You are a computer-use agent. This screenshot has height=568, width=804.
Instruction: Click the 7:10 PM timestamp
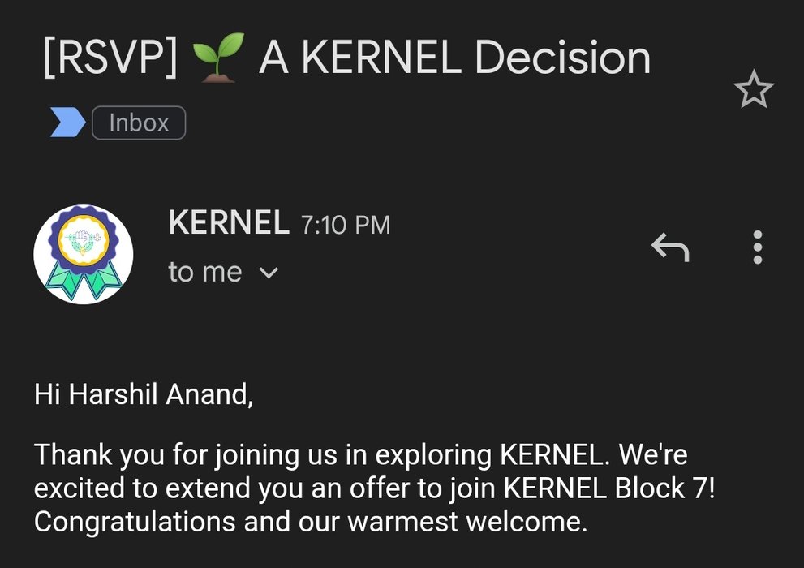(346, 225)
